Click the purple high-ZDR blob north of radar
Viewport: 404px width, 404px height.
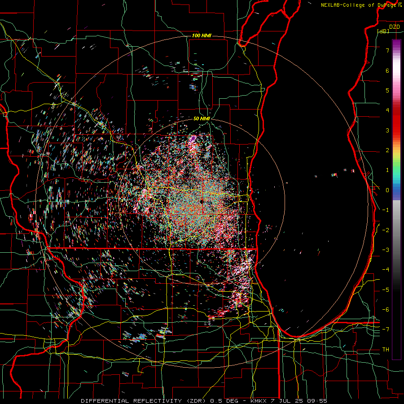tap(193, 139)
